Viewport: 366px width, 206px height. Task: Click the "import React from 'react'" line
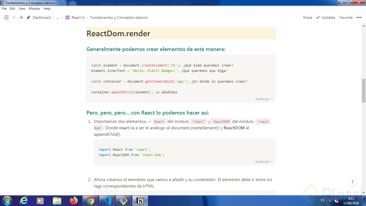125,150
